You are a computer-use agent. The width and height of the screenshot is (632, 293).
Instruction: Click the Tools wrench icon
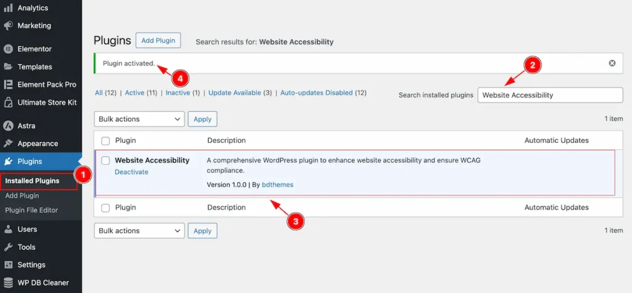pyautogui.click(x=8, y=247)
